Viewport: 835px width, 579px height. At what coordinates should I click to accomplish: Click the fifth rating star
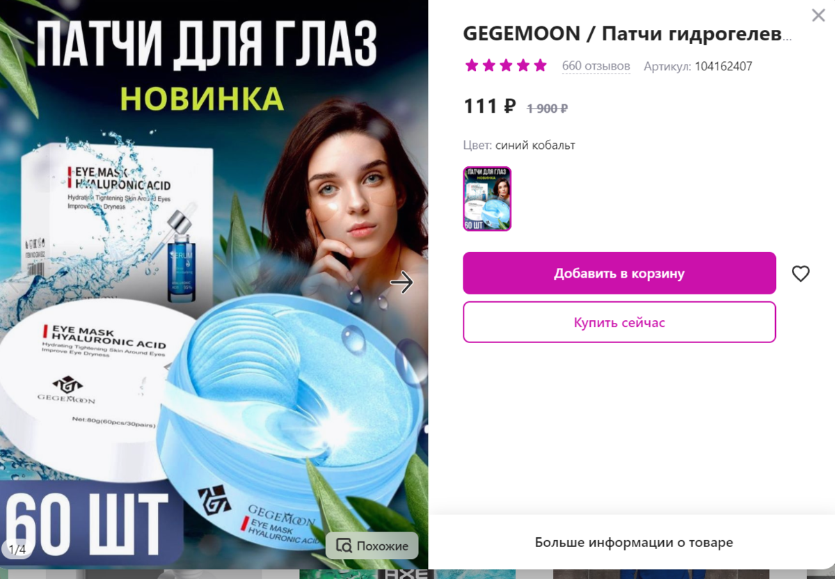pos(541,66)
